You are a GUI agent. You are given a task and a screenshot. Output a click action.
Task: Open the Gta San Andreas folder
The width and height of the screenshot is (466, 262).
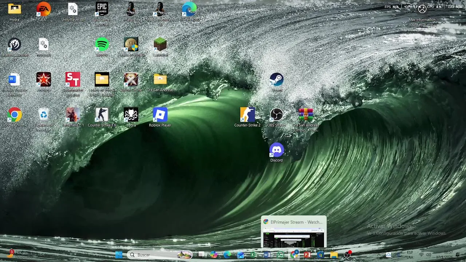pyautogui.click(x=160, y=82)
